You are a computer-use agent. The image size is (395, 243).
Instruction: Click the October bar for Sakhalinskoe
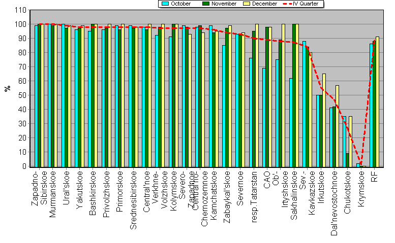click(x=291, y=123)
